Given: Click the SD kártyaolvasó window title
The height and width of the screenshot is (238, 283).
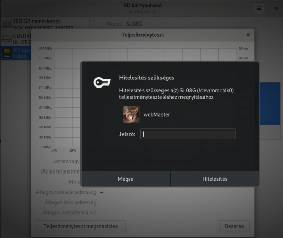Looking at the screenshot, I should coord(143,6).
